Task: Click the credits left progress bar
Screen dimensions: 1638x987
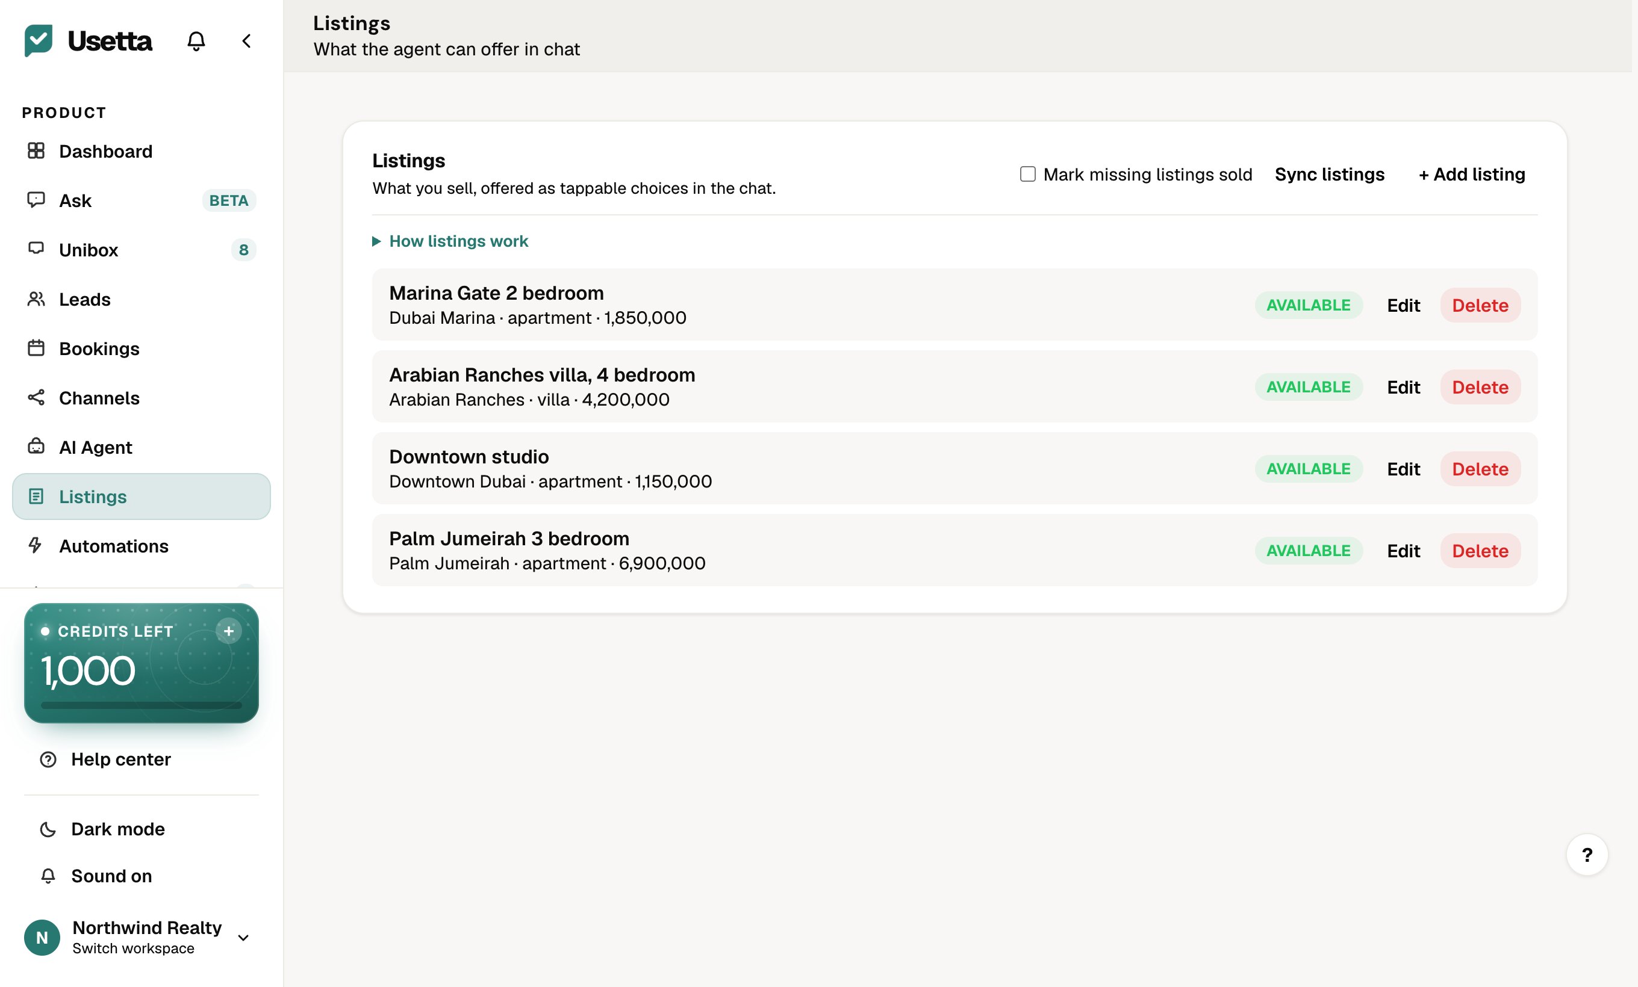Action: 141,705
